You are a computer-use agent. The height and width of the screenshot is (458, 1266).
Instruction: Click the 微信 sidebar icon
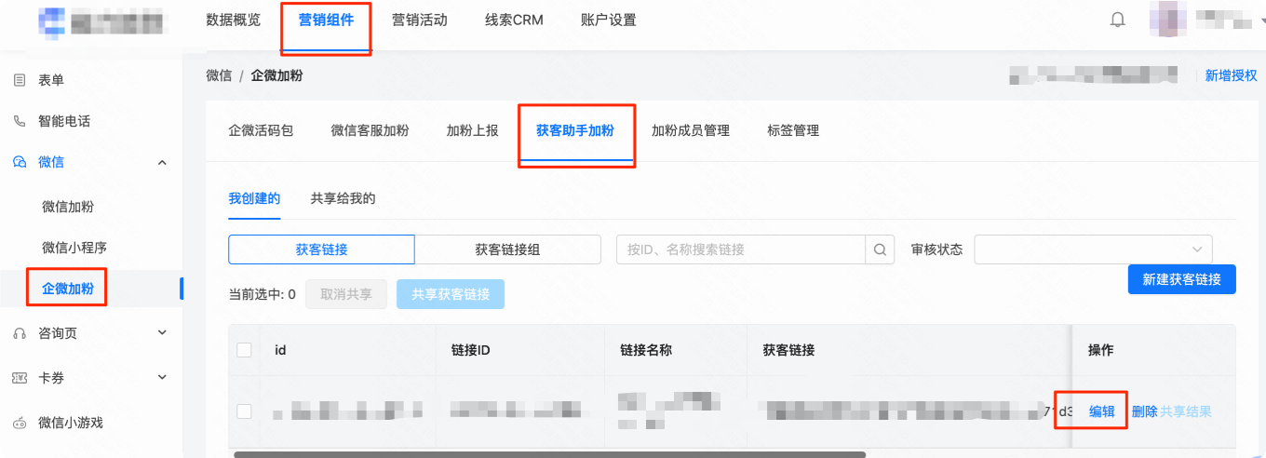[x=20, y=162]
